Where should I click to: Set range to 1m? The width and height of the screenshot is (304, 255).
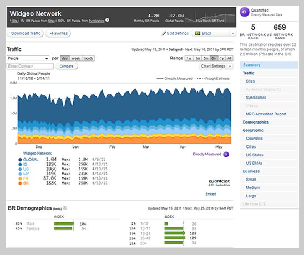pos(197,58)
